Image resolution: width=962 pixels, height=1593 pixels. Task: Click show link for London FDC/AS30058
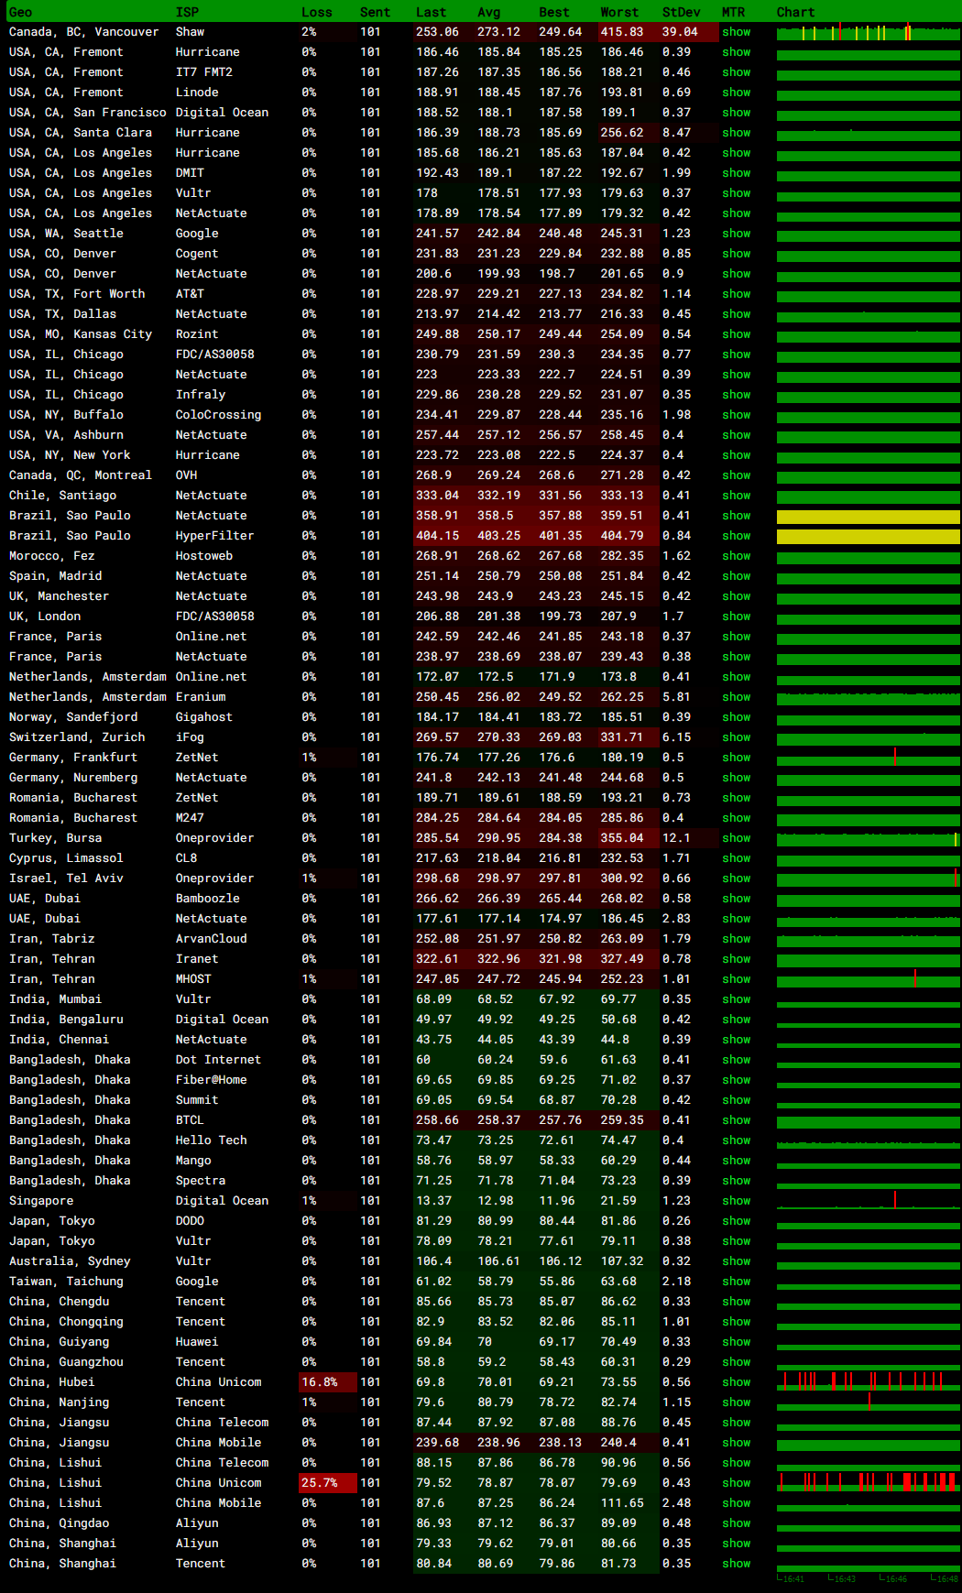click(736, 616)
